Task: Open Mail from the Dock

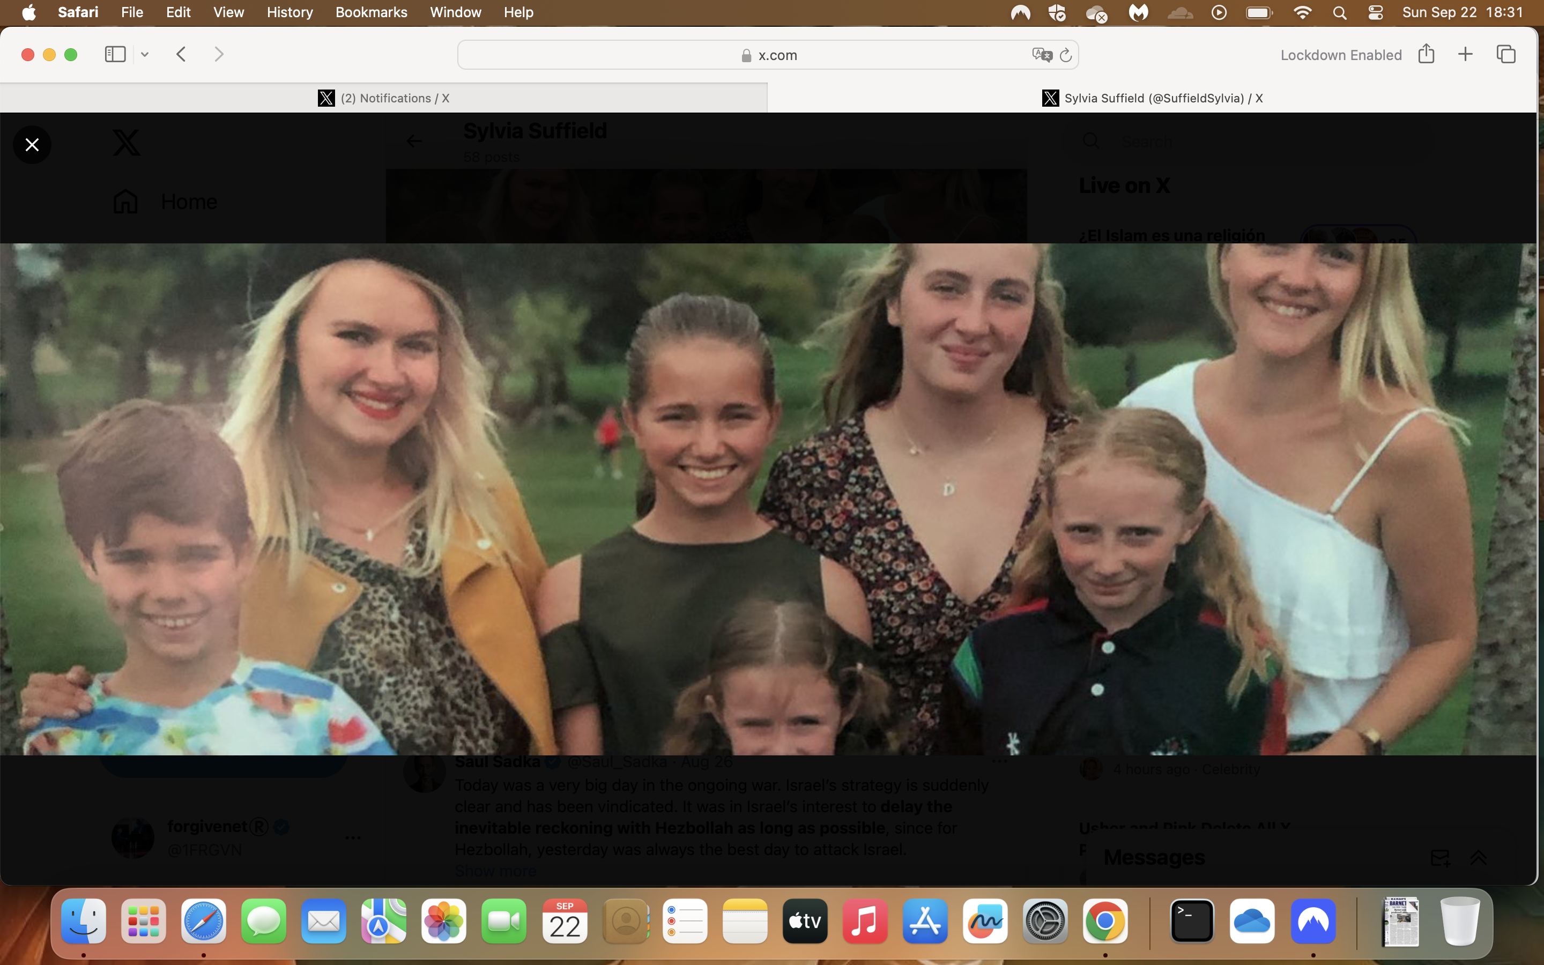Action: [x=323, y=921]
